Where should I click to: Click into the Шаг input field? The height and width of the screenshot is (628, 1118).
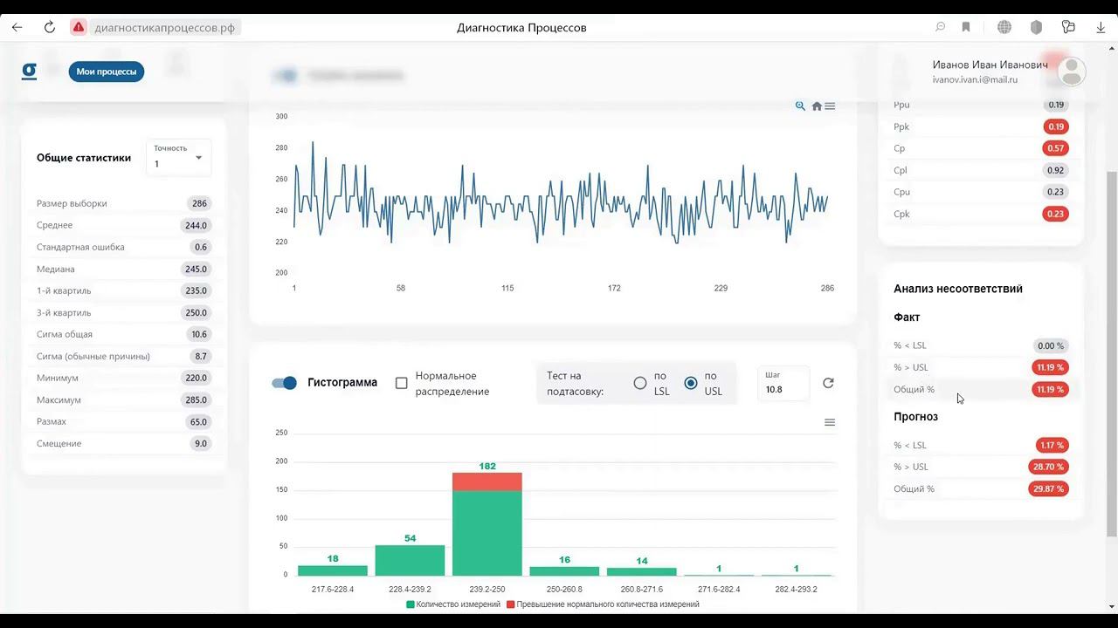(783, 384)
